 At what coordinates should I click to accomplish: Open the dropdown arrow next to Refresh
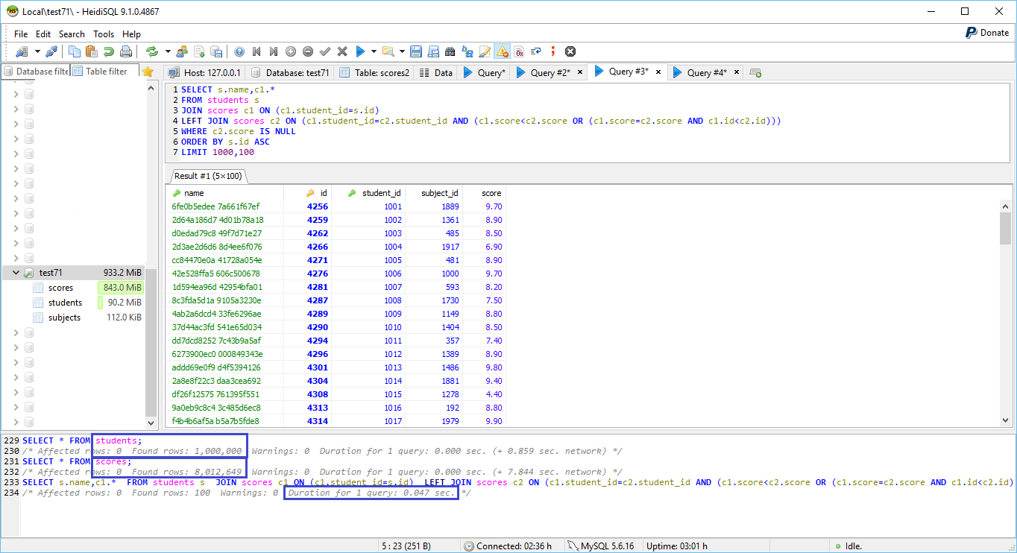click(168, 51)
